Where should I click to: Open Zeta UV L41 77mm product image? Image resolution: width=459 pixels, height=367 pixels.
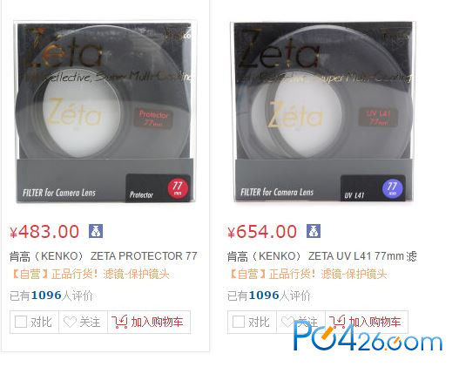coord(323,112)
